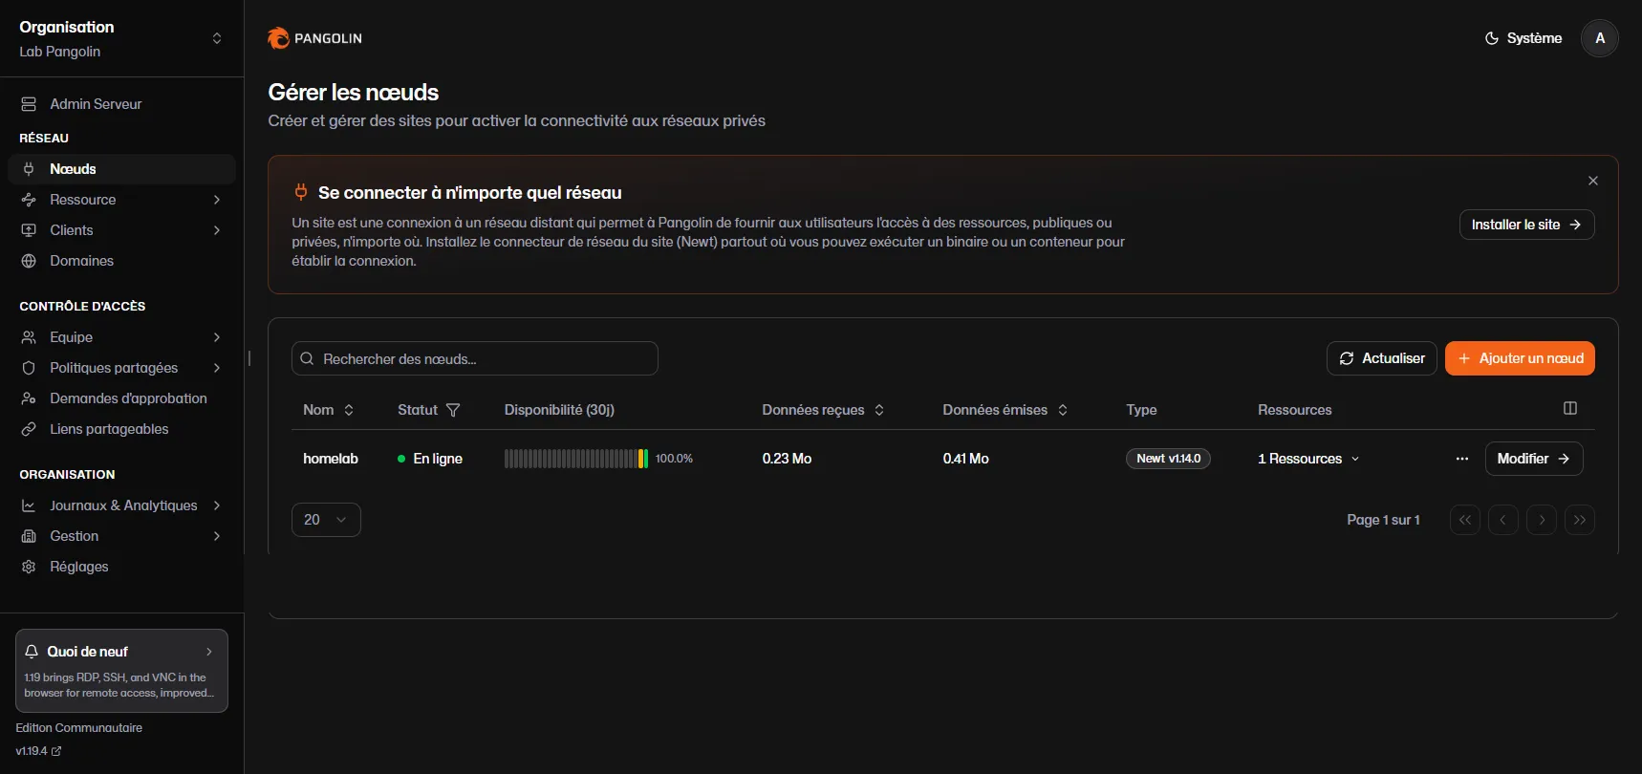Click the shield icon for Politiques partagées

pyautogui.click(x=29, y=368)
